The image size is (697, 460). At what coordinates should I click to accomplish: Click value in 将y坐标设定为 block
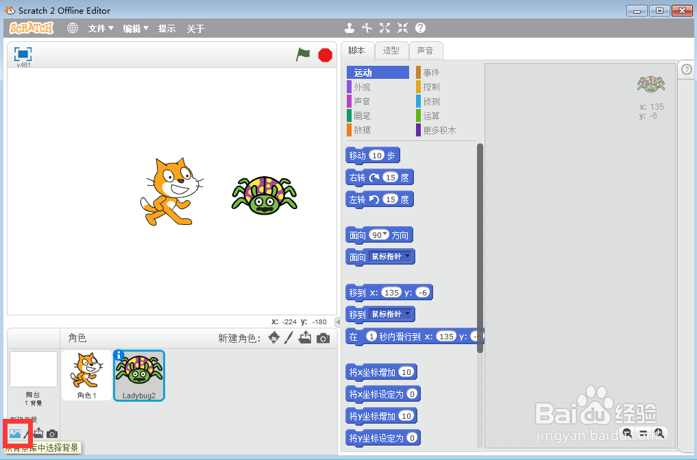point(412,438)
